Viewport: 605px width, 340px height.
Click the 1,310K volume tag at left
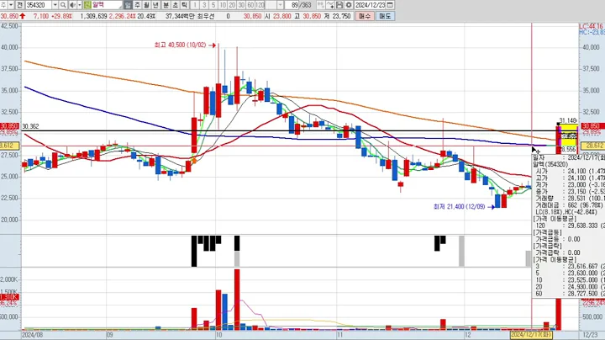(x=9, y=297)
